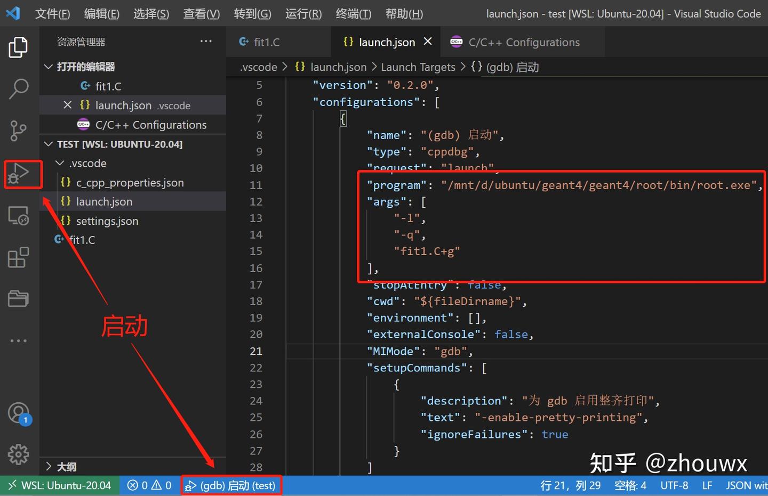Open the Explorer more actions menu
The height and width of the screenshot is (496, 768).
click(206, 41)
